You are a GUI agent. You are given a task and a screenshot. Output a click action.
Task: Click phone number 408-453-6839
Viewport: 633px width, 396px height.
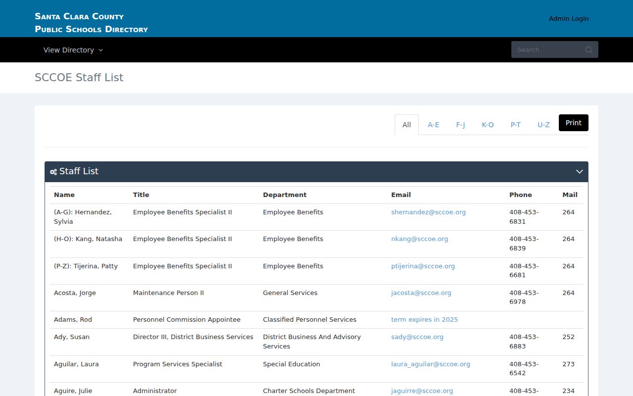pyautogui.click(x=524, y=244)
